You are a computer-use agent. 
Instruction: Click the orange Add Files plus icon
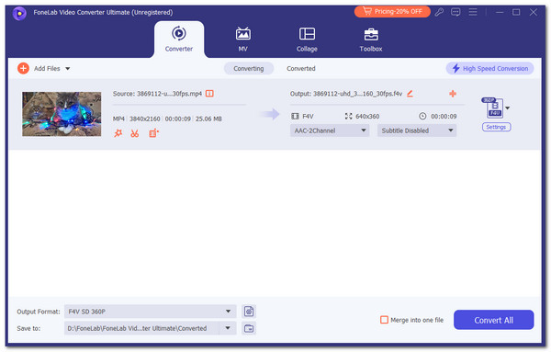[23, 68]
